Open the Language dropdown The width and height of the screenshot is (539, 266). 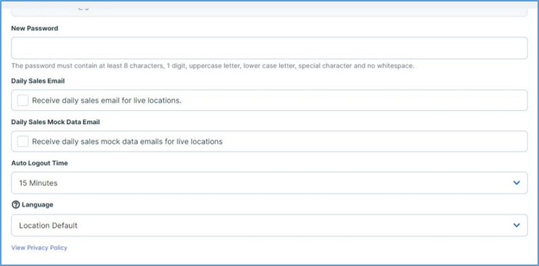pos(269,226)
